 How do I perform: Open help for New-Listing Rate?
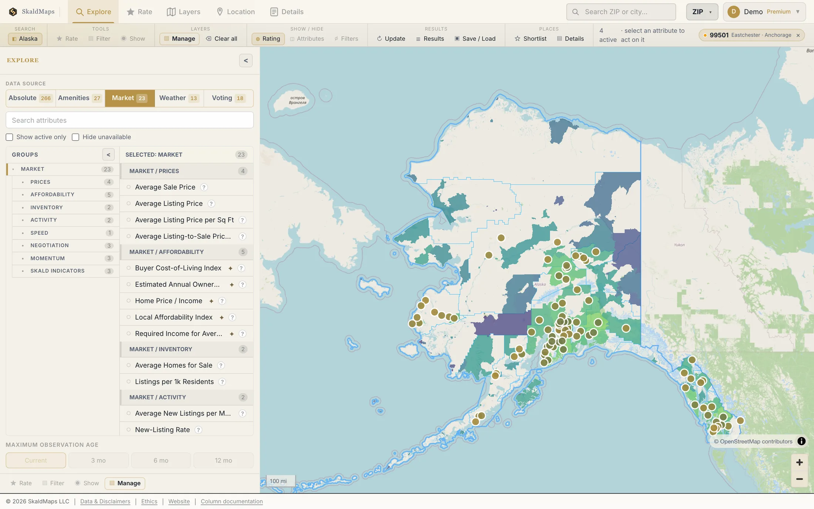[198, 430]
